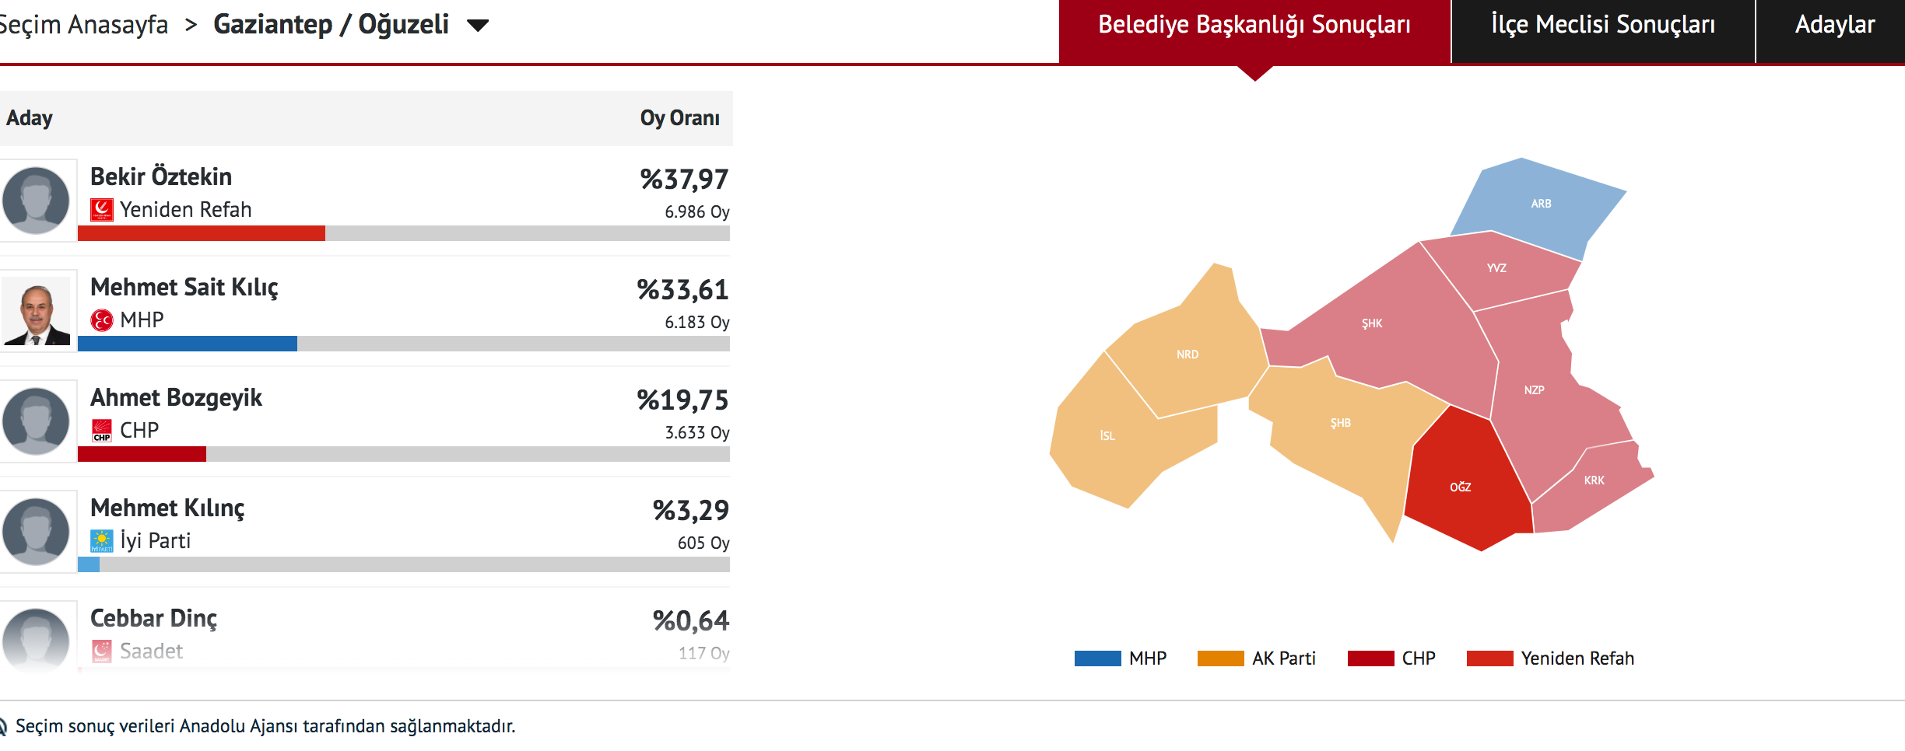Screen dimensions: 1905x751
Task: Click Bekir Öztekin's avatar placeholder
Action: pyautogui.click(x=37, y=201)
